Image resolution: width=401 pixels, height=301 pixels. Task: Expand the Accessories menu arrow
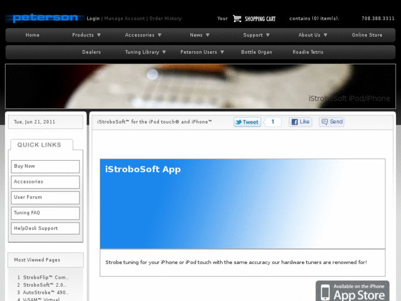[159, 35]
